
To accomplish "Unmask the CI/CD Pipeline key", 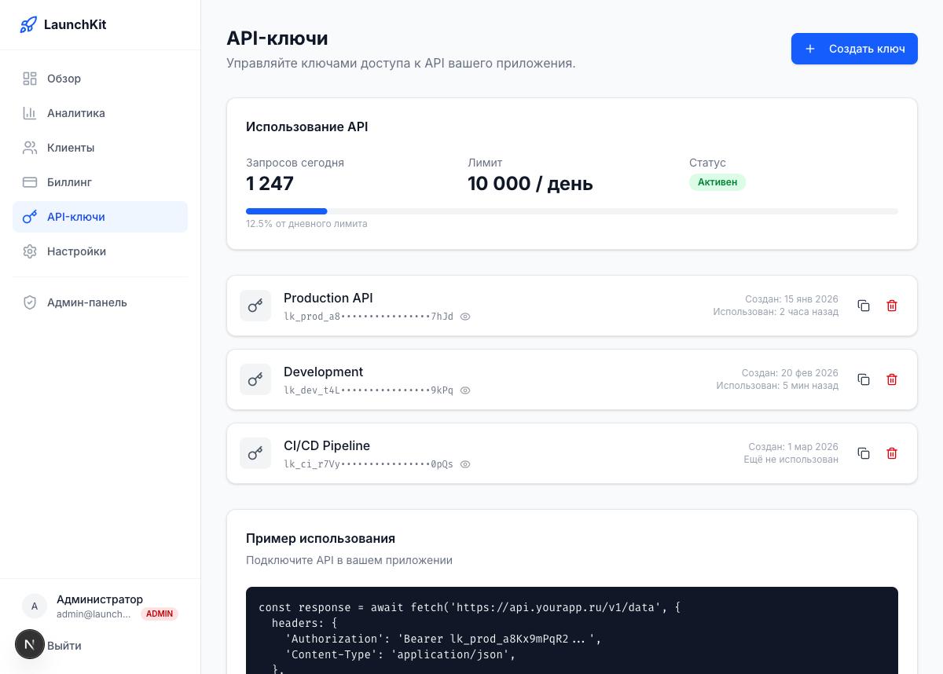I will [x=465, y=464].
